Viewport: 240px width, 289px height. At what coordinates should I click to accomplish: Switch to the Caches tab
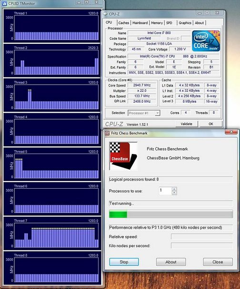pos(123,23)
